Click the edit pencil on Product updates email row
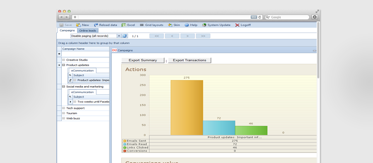Viewport: 373px width, 163px height. tap(70, 80)
